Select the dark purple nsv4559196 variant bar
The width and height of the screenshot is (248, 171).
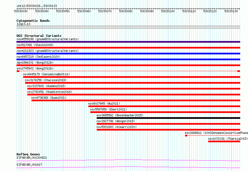pyautogui.click(x=128, y=42)
